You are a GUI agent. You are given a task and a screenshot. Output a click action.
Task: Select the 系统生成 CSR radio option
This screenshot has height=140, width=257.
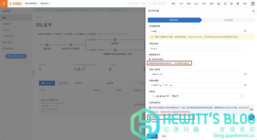tap(150, 117)
